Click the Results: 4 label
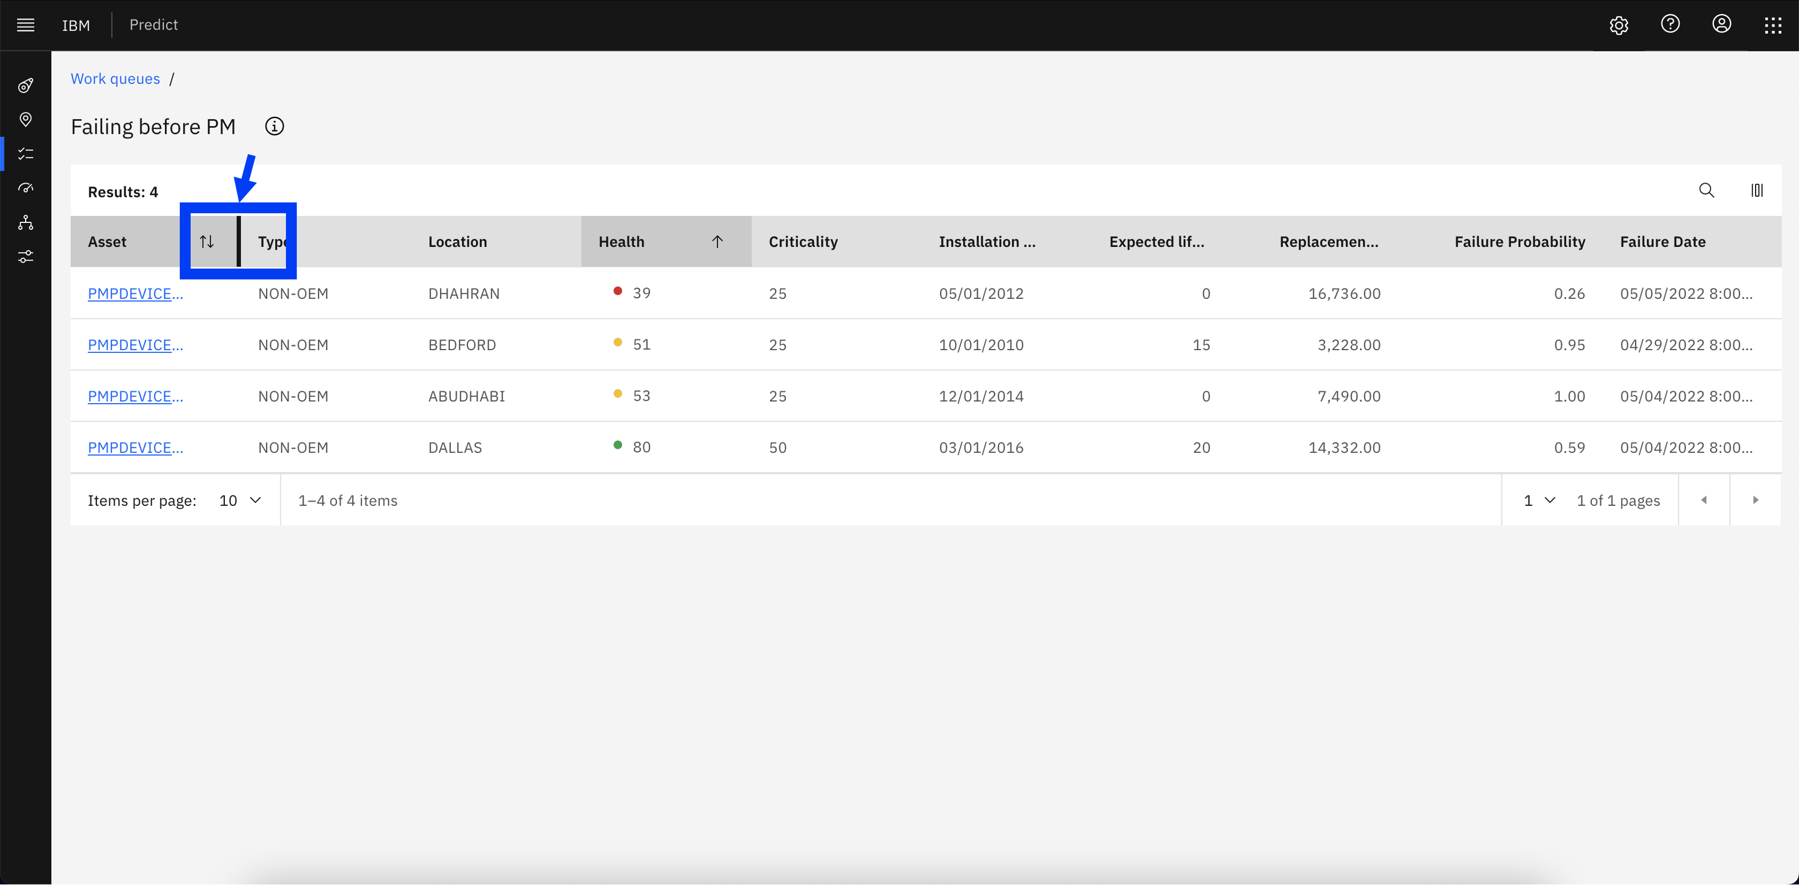1799x885 pixels. click(123, 192)
